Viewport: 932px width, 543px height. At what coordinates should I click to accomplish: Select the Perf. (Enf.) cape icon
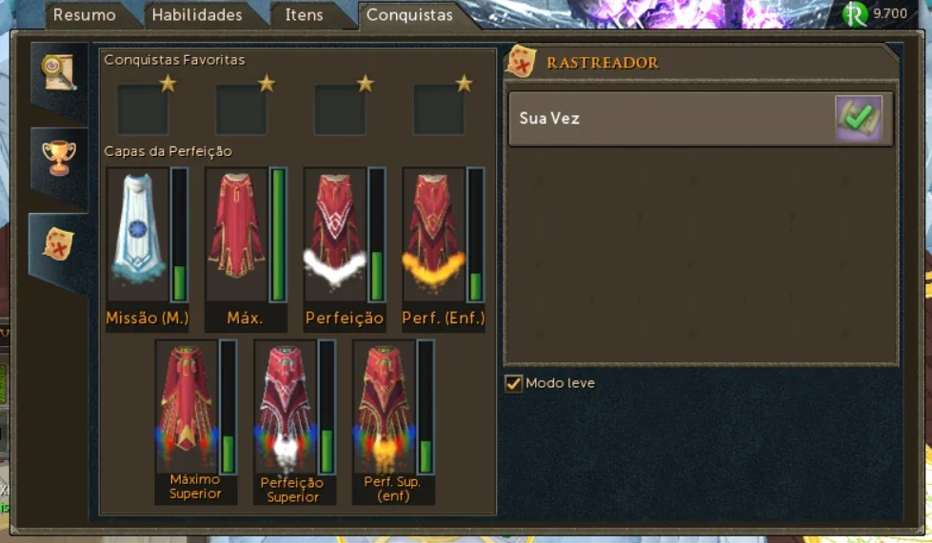[x=434, y=234]
